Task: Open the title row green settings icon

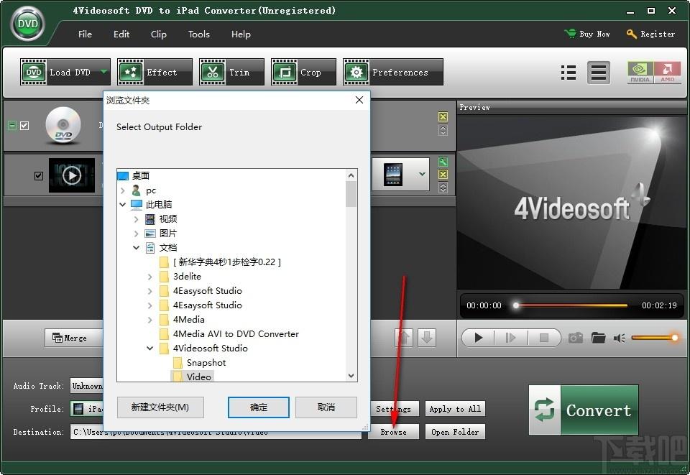Action: pos(443,162)
